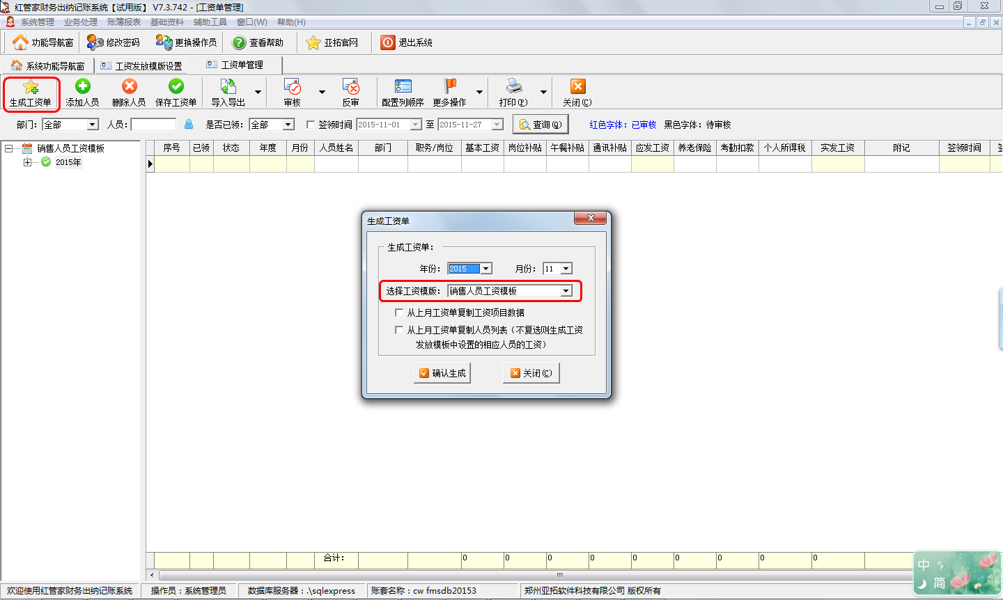
Task: Click the 查询 button
Action: point(541,125)
